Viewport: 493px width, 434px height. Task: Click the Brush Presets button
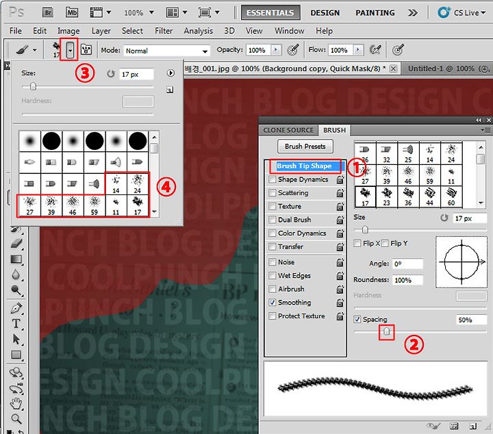pos(305,146)
